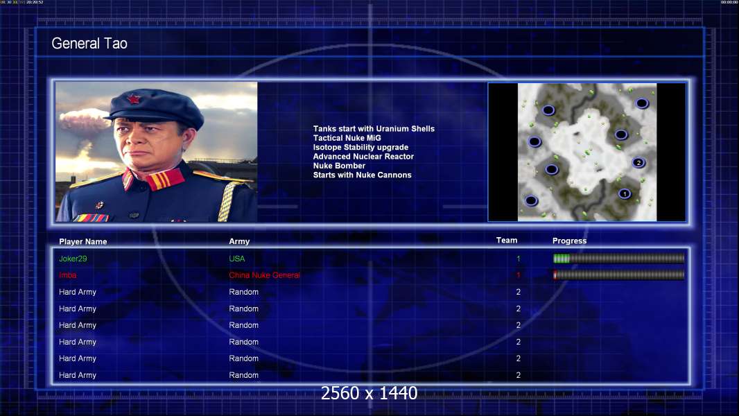
Task: Click 'Tanks start with Uranium Shells' text
Action: 374,129
